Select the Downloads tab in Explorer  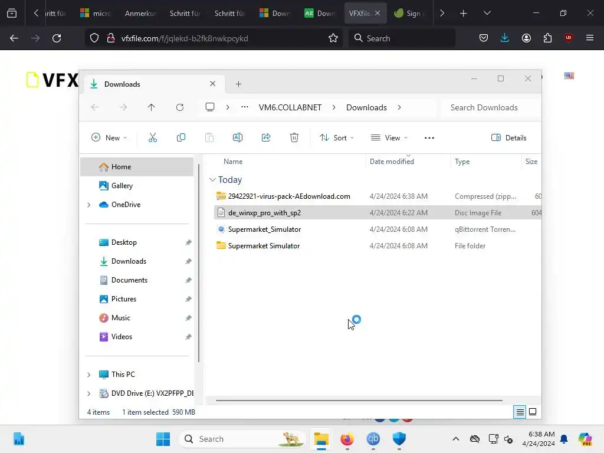tap(153, 84)
